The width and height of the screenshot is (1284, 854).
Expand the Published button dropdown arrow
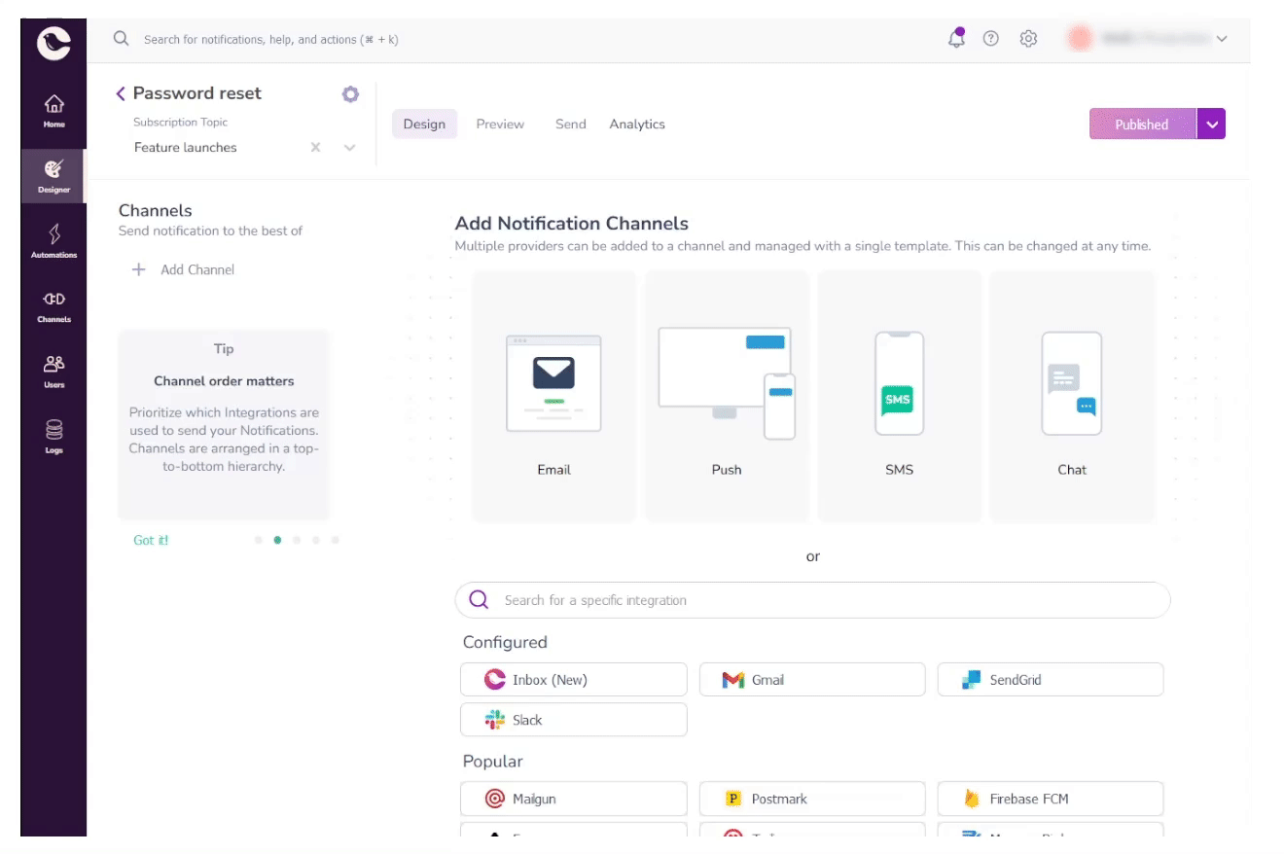point(1212,124)
